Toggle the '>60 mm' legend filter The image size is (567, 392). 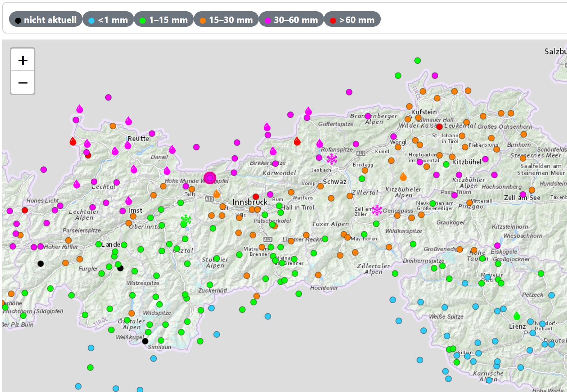click(353, 20)
